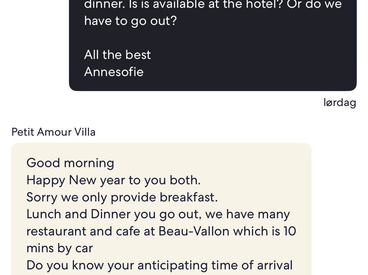Click the "Happy New year to you both." line
This screenshot has width=368, height=275.
click(x=113, y=180)
